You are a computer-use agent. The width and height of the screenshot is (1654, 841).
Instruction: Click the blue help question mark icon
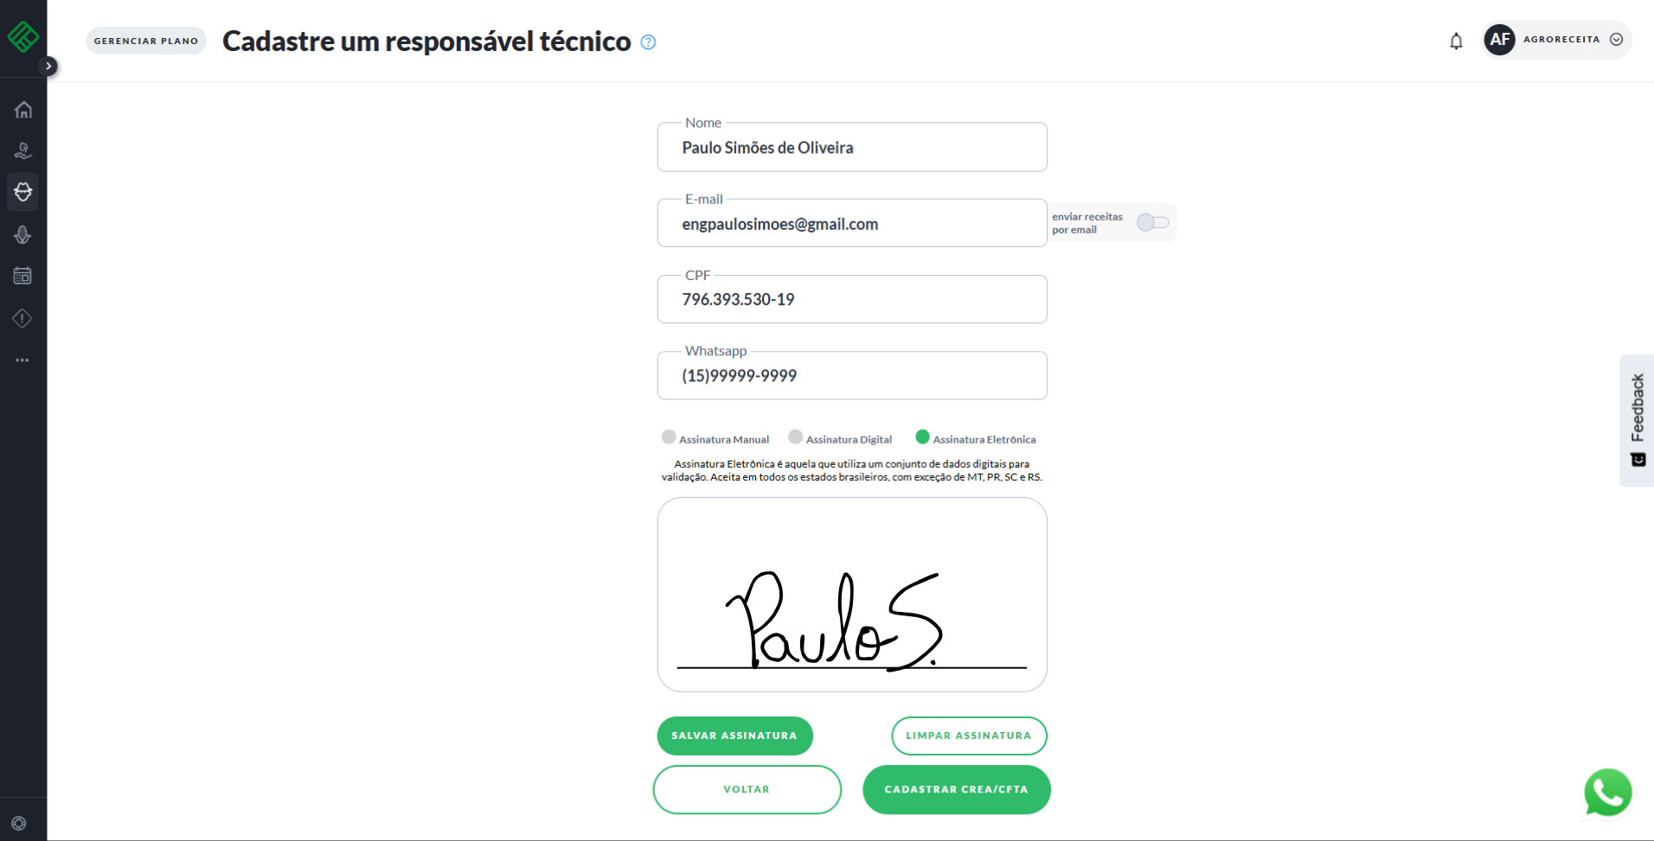(648, 41)
